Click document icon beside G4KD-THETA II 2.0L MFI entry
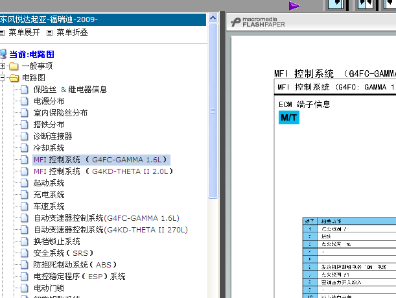The height and width of the screenshot is (298, 396). (x=25, y=171)
